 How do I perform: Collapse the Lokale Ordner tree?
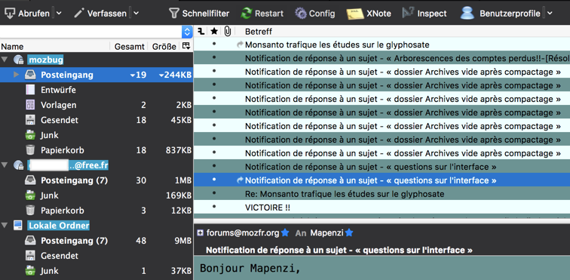point(5,226)
